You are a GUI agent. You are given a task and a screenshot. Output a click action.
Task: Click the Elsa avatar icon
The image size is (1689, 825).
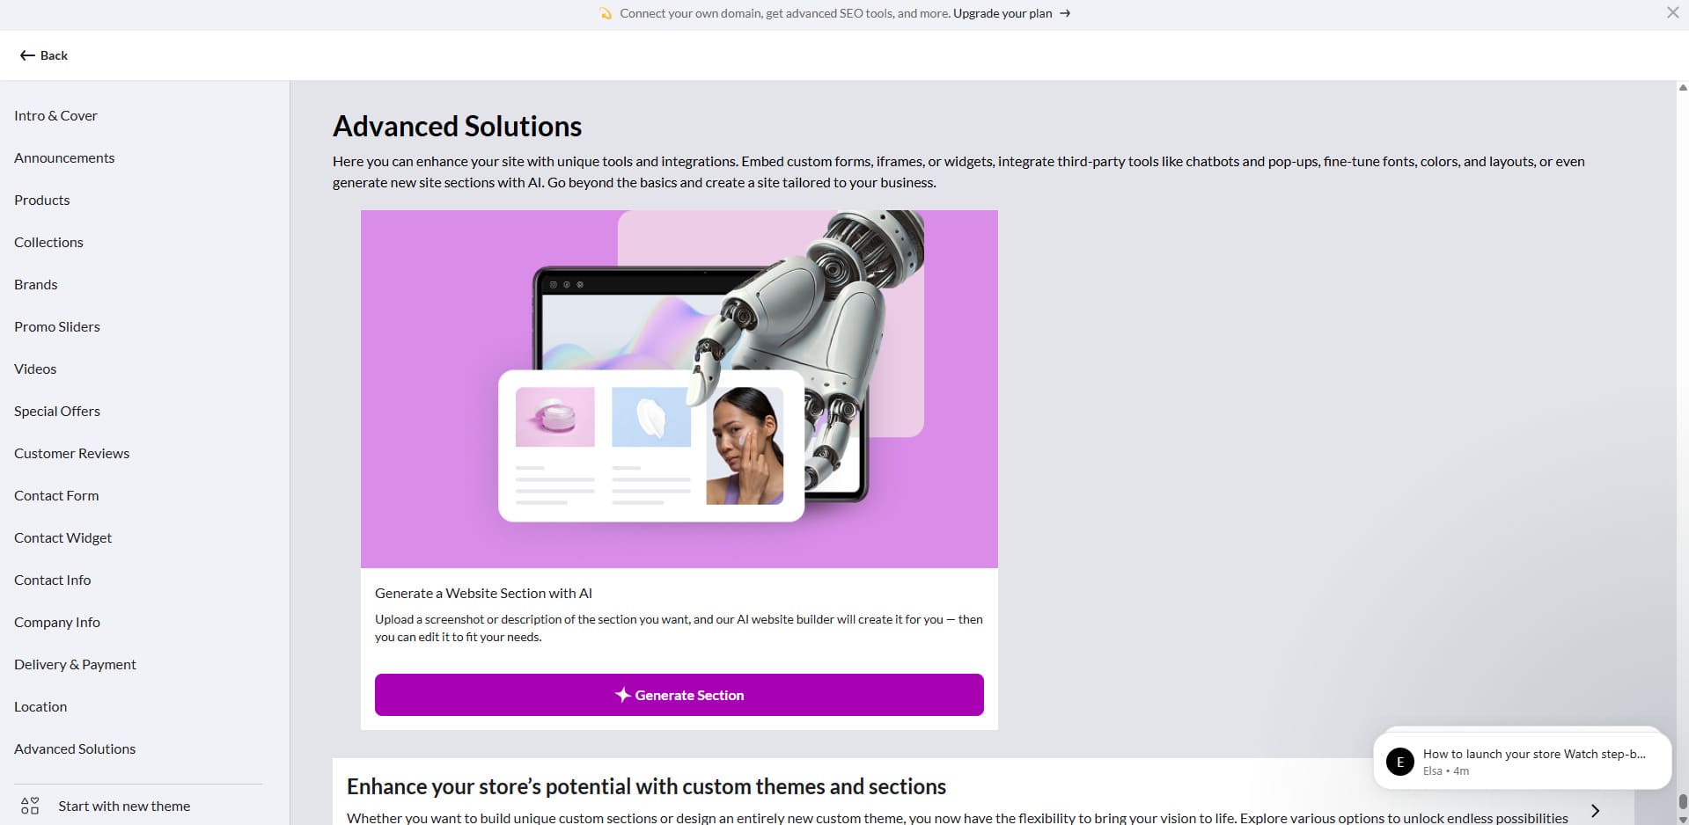(1400, 762)
